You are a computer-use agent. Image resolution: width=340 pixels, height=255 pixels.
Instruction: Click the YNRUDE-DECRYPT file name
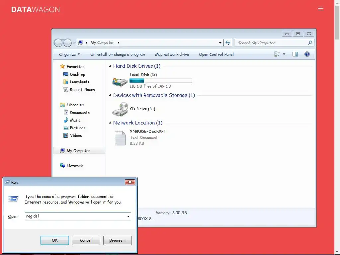148,131
